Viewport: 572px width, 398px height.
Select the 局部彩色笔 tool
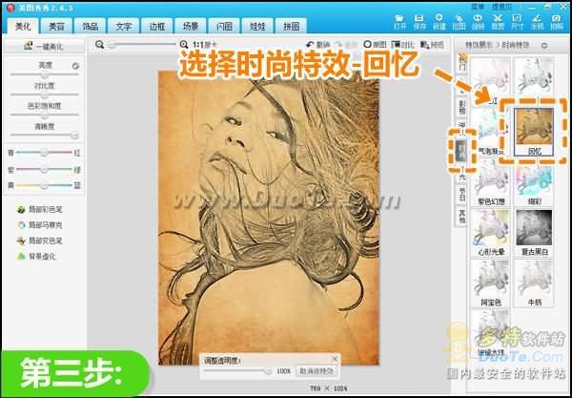[40, 210]
